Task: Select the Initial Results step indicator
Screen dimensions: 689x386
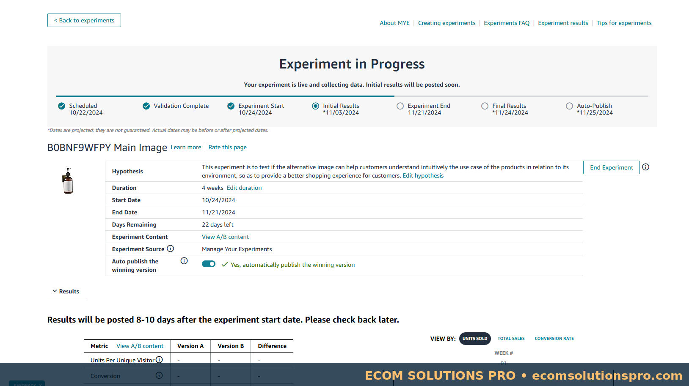Action: (316, 106)
